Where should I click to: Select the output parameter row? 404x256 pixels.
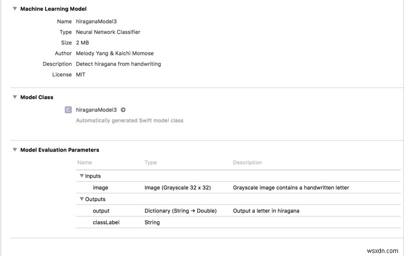[x=101, y=211]
